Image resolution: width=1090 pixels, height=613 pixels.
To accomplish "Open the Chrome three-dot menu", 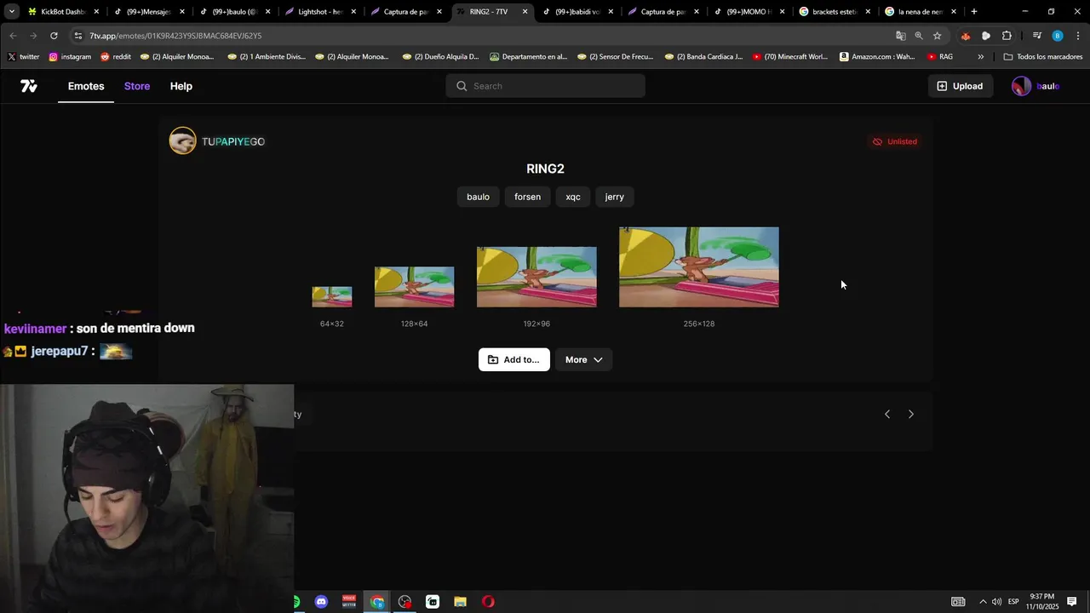I will click(1078, 36).
